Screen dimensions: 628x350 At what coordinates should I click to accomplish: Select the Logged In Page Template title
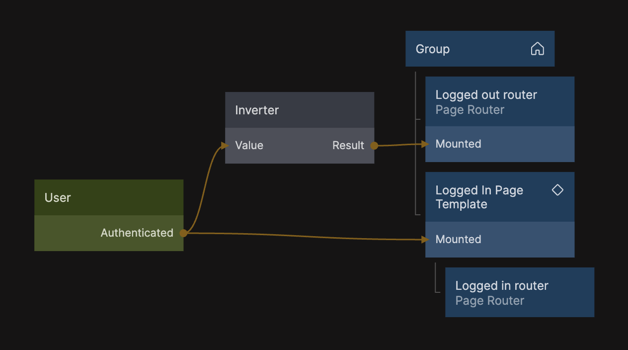[479, 197]
